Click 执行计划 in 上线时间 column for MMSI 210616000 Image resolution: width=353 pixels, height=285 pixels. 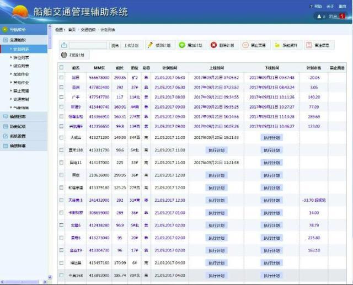pos(216,175)
